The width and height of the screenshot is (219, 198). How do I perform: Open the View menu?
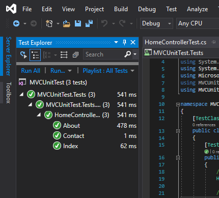(68, 9)
